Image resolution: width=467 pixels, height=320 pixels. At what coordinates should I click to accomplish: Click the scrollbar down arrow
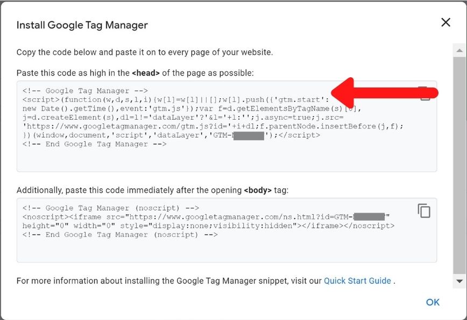[459, 281]
